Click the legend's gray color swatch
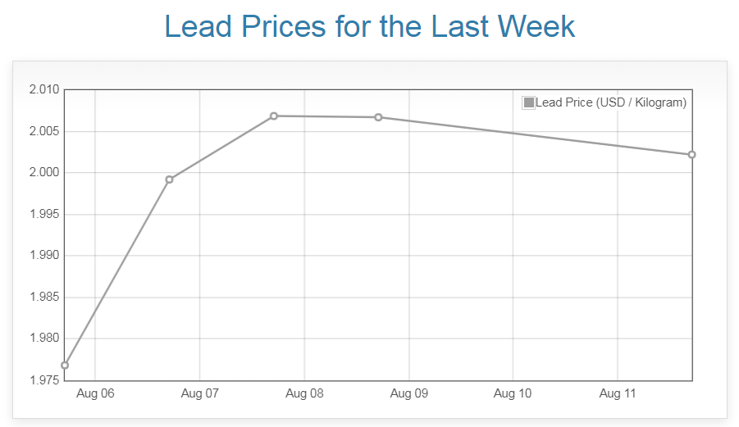Viewport: 739px width, 427px height. pyautogui.click(x=529, y=102)
